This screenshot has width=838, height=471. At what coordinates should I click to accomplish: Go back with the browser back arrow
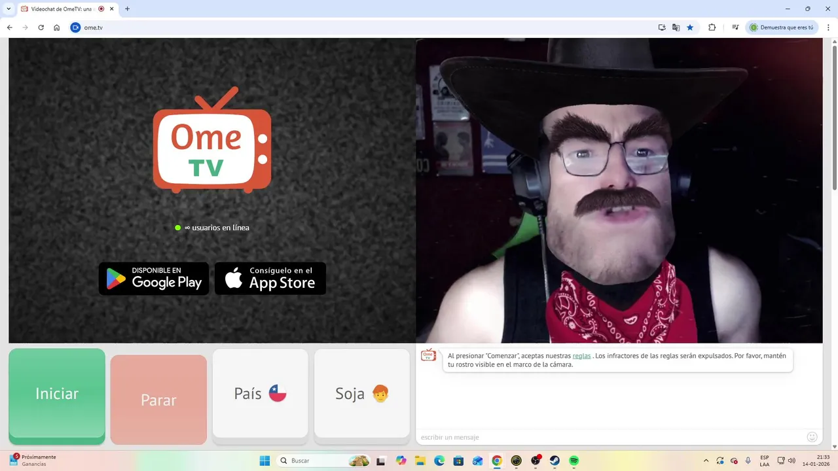coord(9,27)
